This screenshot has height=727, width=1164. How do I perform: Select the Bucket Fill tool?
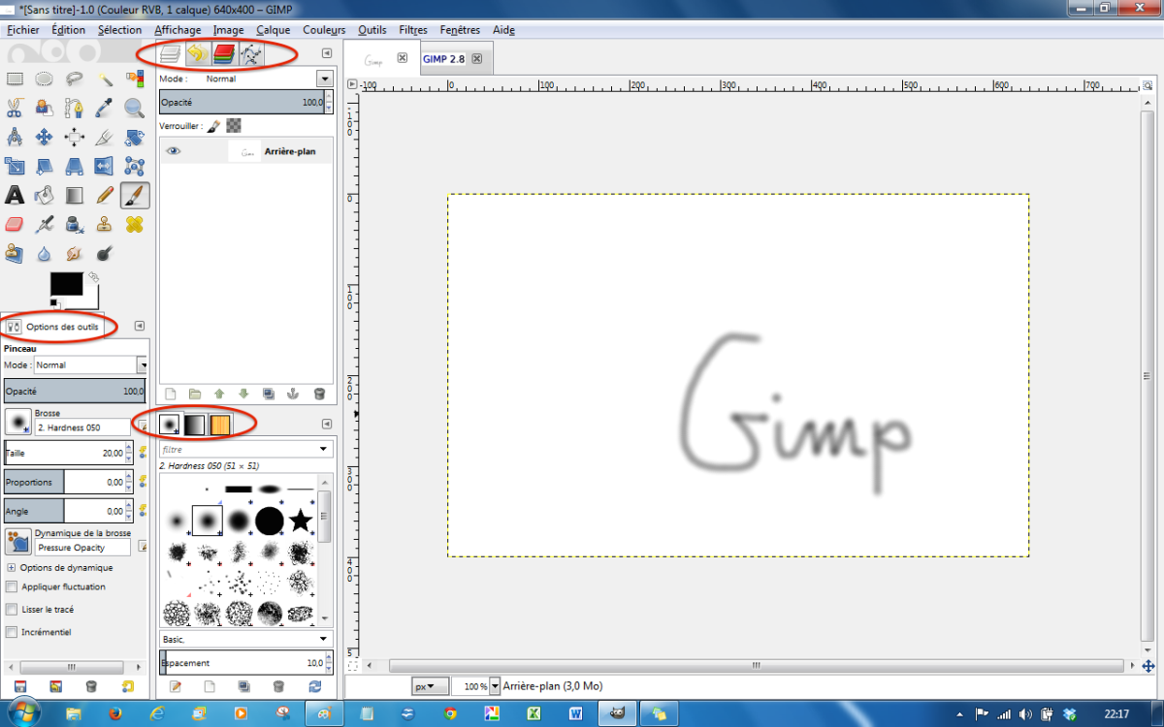click(x=45, y=195)
